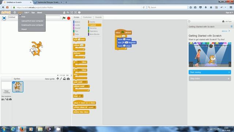Stop the project with the red button
Image resolution: width=234 pixels, height=132 pixels.
click(x=69, y=18)
